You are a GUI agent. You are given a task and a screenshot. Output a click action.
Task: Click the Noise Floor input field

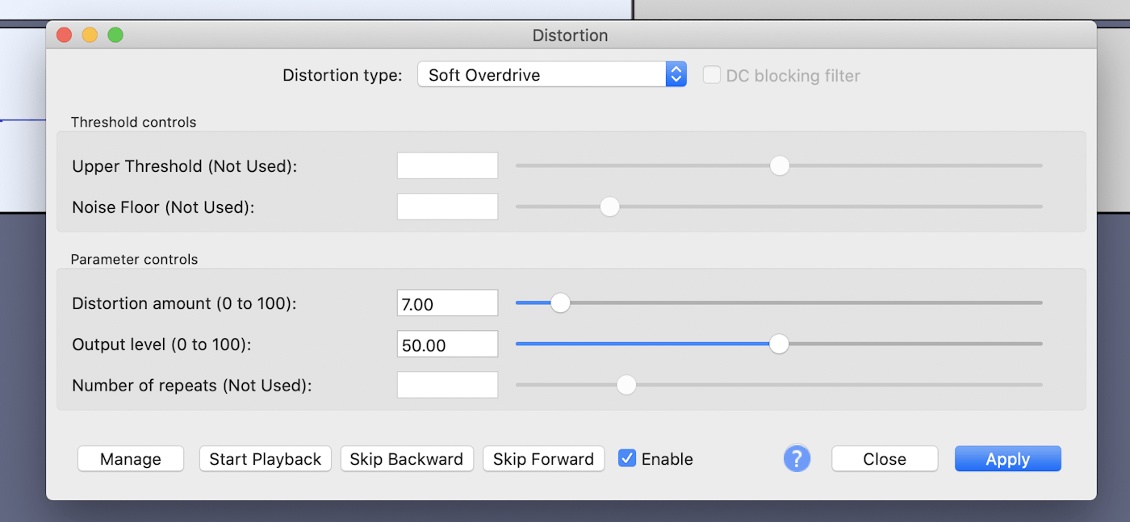click(x=448, y=207)
